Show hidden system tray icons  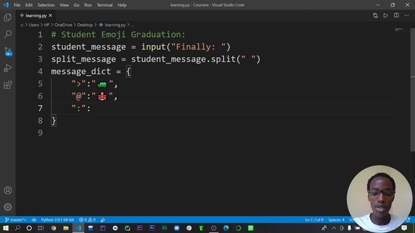tap(334, 228)
